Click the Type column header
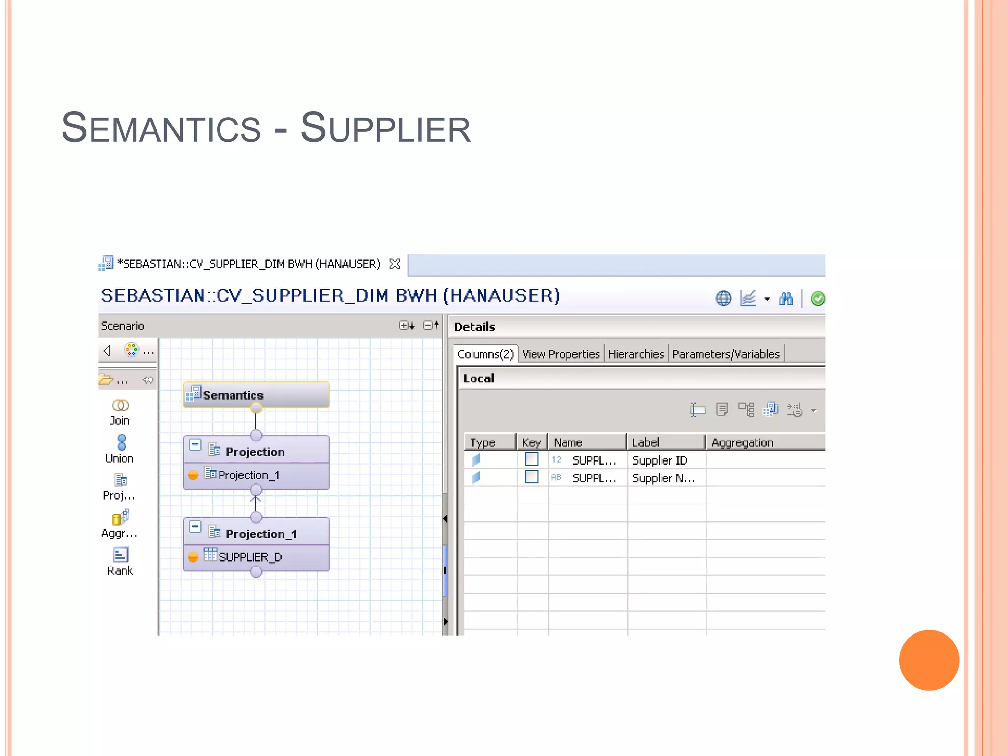1008x756 pixels. [491, 442]
